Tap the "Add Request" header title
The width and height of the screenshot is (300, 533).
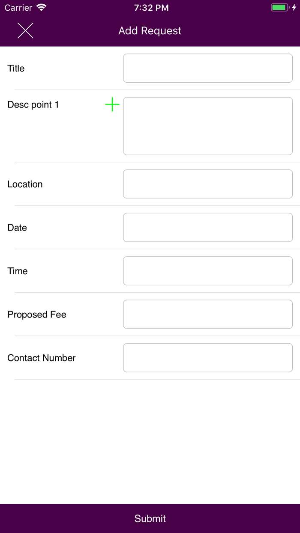tap(150, 31)
